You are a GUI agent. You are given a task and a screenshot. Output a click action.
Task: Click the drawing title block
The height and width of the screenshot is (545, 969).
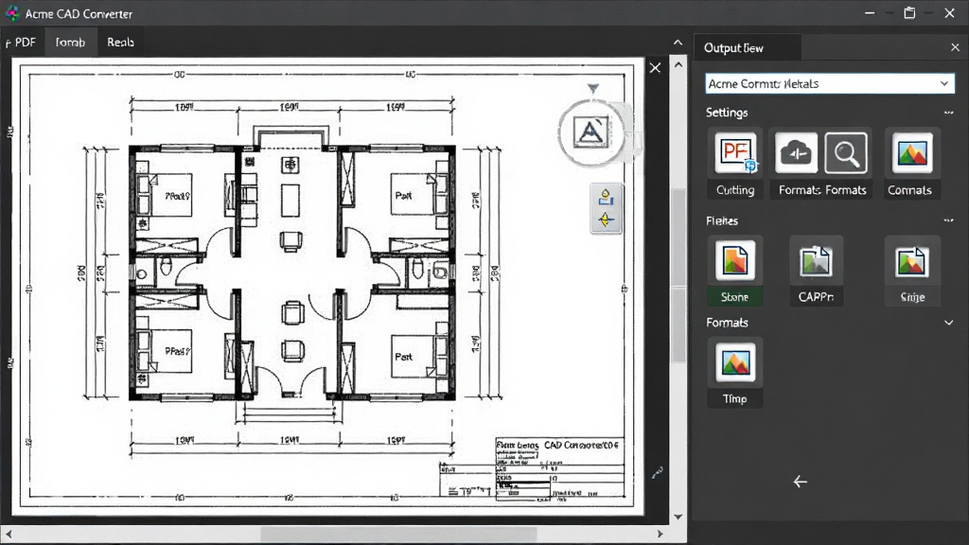point(559,468)
